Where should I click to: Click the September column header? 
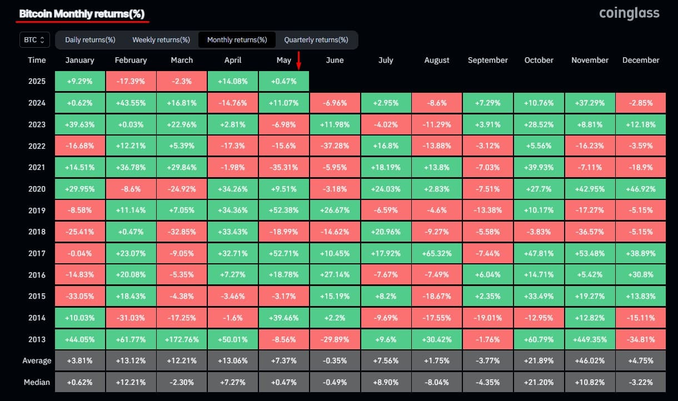click(x=488, y=60)
